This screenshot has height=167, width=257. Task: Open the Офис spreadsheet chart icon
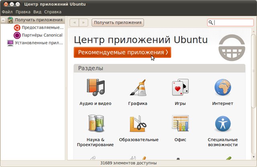(180, 123)
